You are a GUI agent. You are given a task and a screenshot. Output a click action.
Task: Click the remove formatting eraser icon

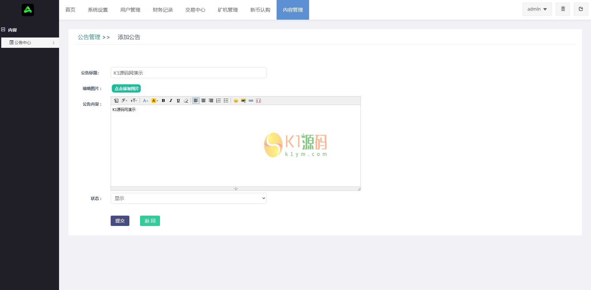click(186, 101)
